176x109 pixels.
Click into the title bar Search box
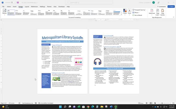pyautogui.click(x=89, y=2)
